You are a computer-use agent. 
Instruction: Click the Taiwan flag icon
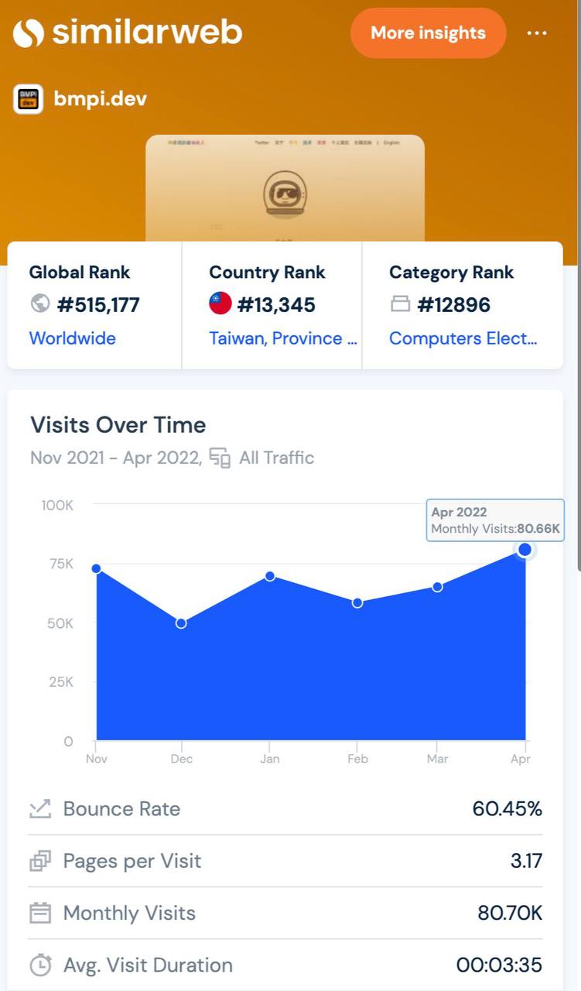[220, 304]
